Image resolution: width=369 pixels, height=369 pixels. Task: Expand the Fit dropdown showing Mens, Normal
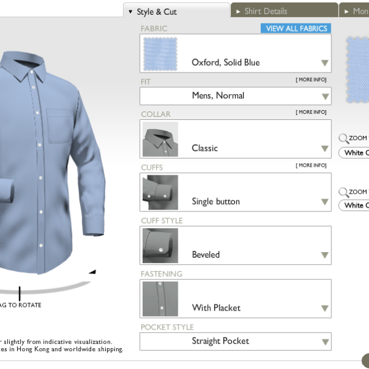(x=236, y=96)
